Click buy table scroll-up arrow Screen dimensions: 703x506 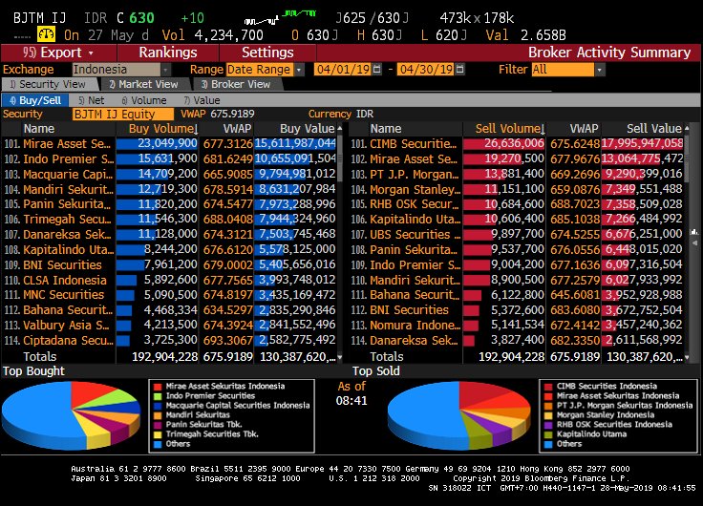[340, 129]
